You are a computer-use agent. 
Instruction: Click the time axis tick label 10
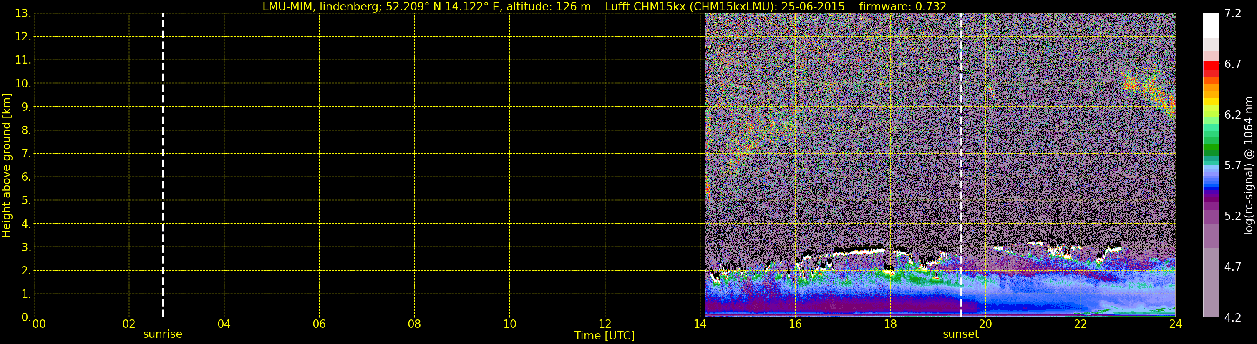509,324
